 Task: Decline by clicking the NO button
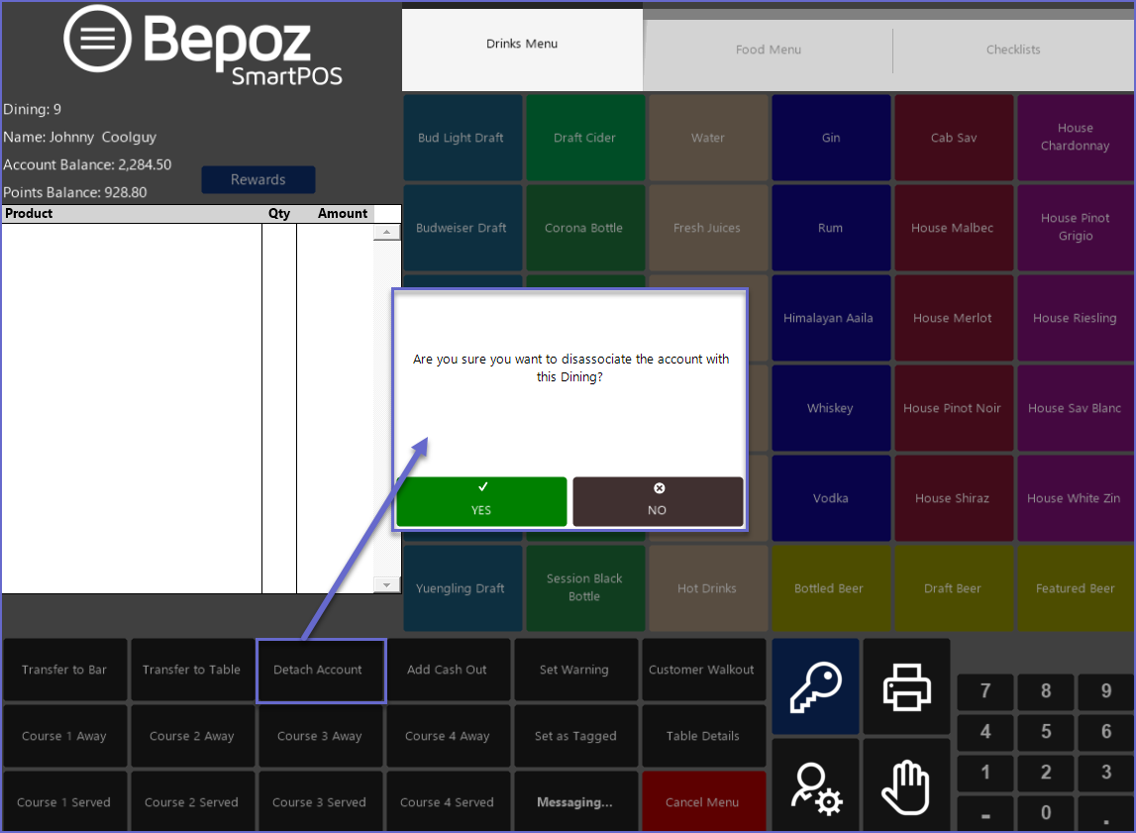click(658, 501)
